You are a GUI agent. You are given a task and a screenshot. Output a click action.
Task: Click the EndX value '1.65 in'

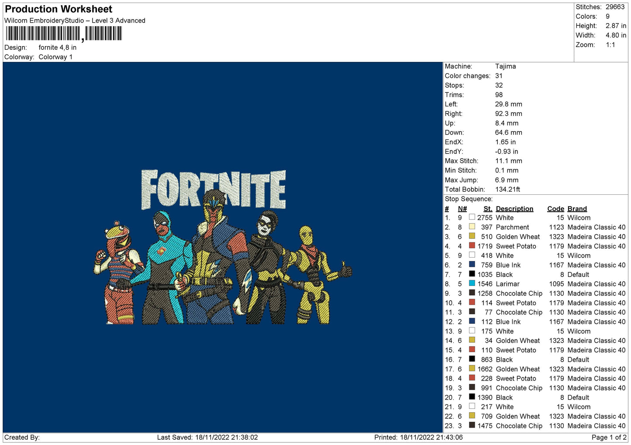coord(506,142)
